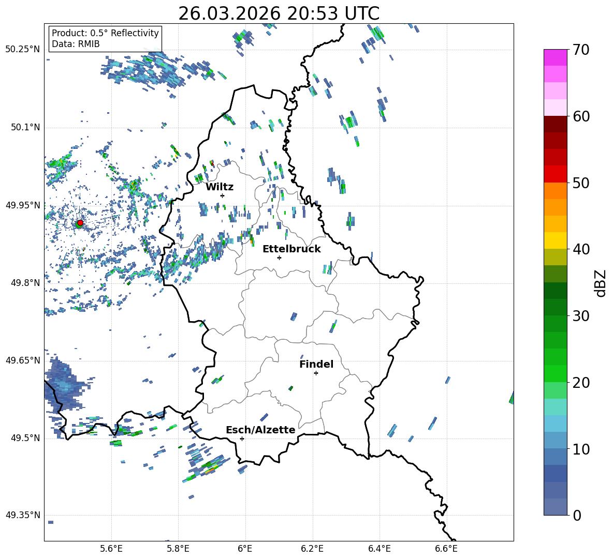Select the Esch/Alzette city label
The width and height of the screenshot is (613, 559).
tap(260, 430)
